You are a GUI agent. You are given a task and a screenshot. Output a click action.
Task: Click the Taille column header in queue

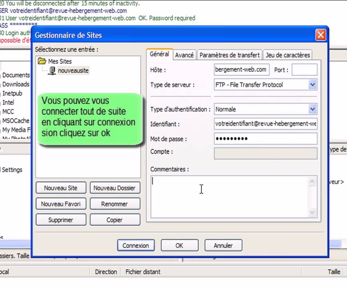pyautogui.click(x=334, y=272)
